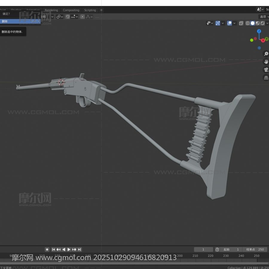
Task: Open the Scripting workspace tab
Action: [x=90, y=10]
